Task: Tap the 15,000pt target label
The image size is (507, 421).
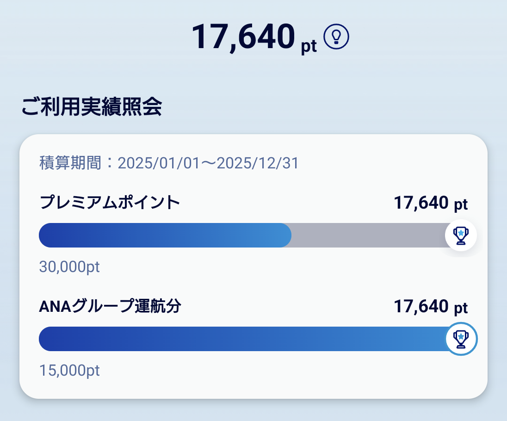Action: coord(69,370)
